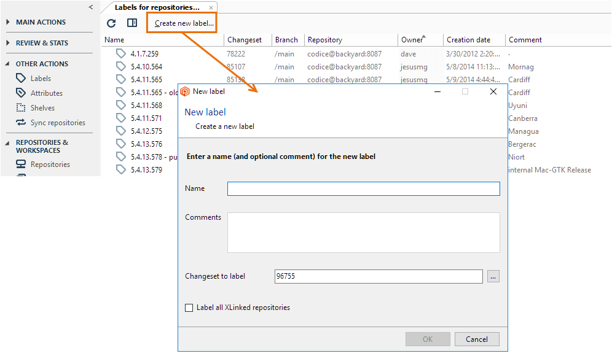
Task: Click the New label dialog app icon
Action: (185, 91)
